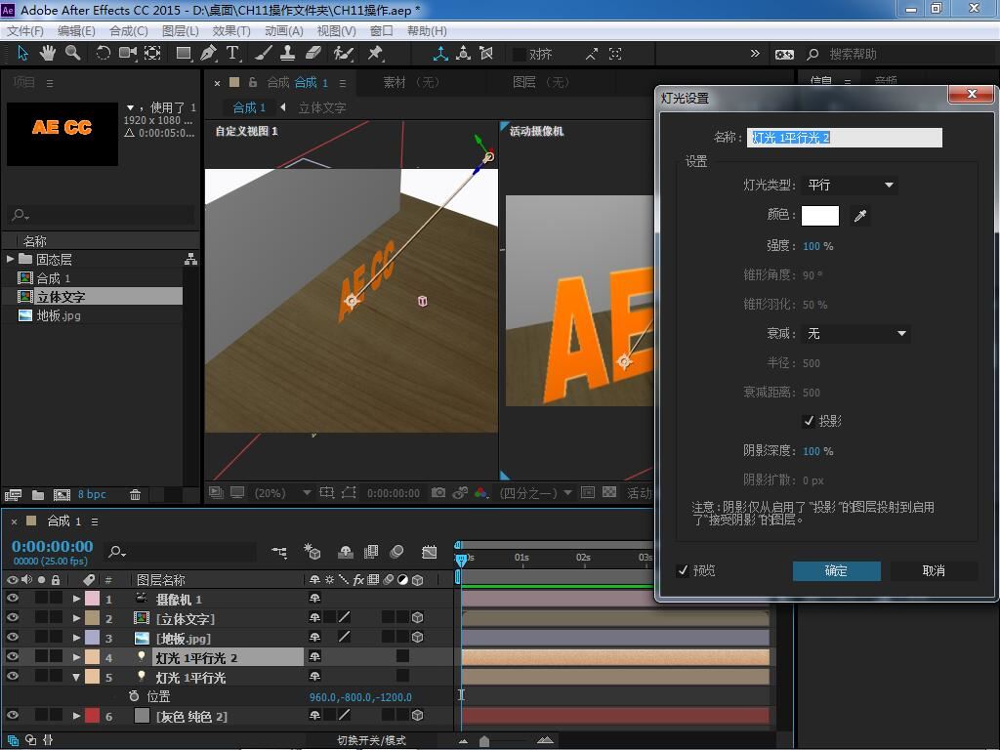Click the red label swatch of 灰色 纯色 2
1000x750 pixels.
coord(93,716)
